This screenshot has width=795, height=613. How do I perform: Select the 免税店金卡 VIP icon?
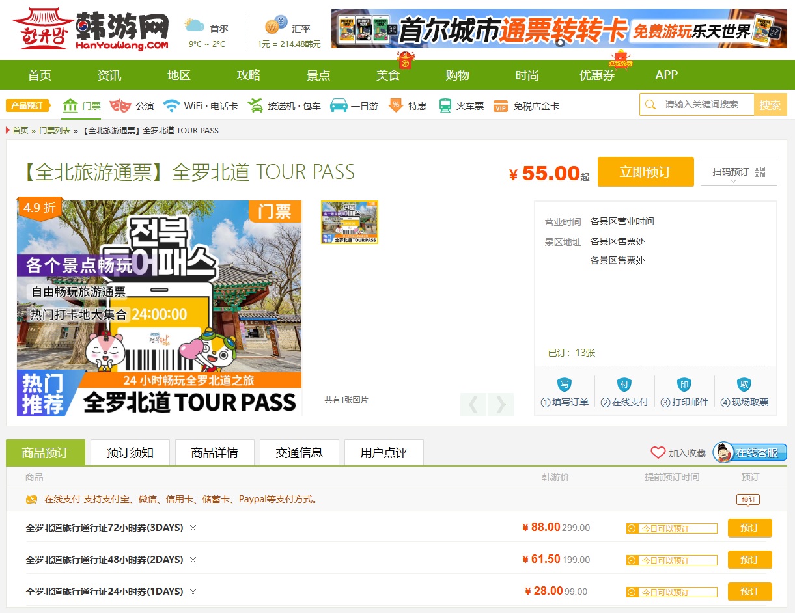tap(501, 105)
